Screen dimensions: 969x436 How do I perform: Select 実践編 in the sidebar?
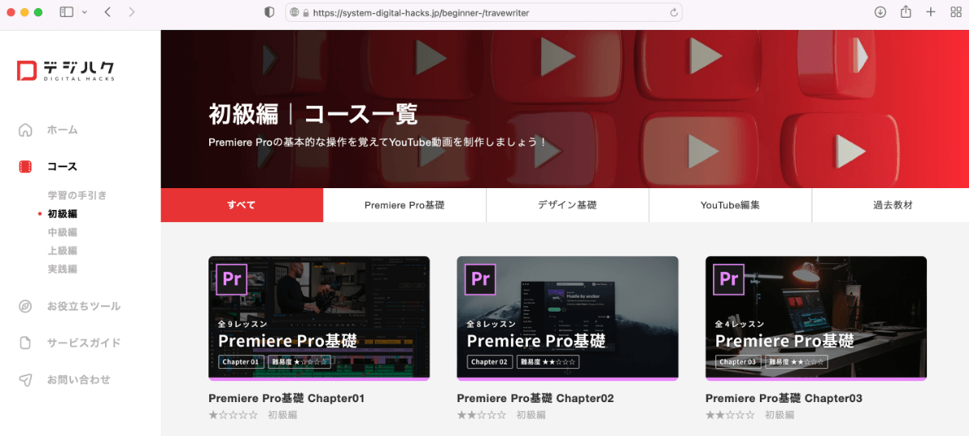click(x=62, y=270)
